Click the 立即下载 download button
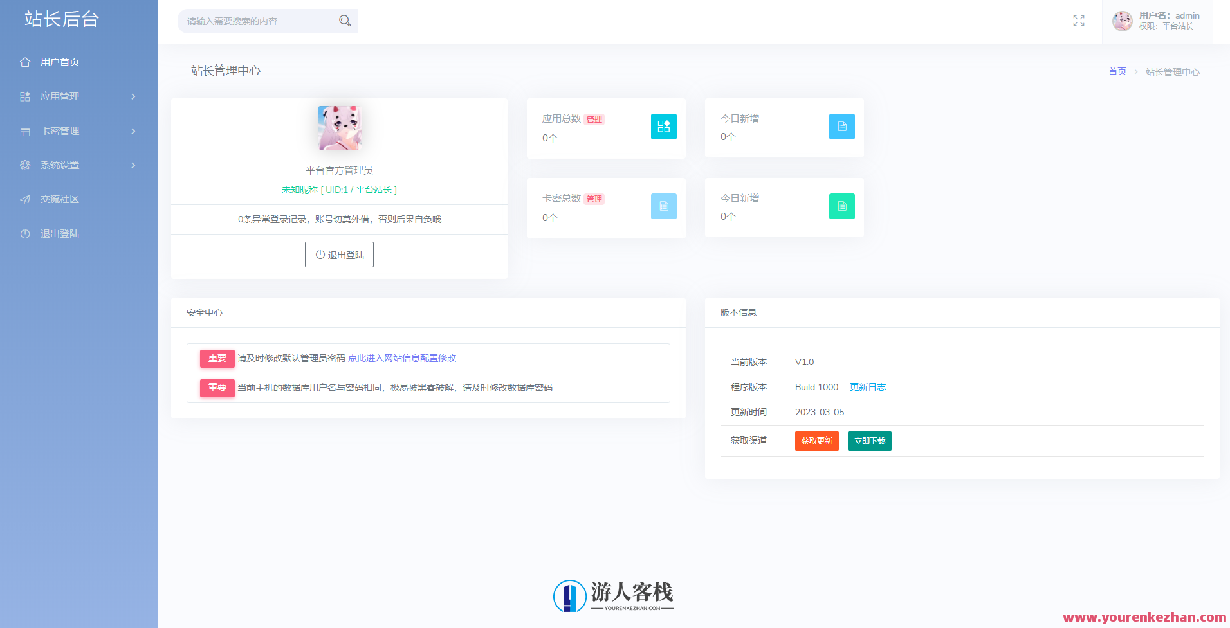 pos(869,440)
